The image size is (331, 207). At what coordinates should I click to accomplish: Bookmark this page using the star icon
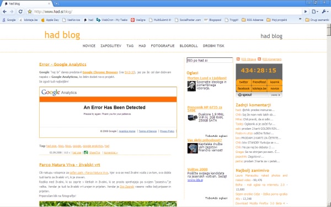pos(30,12)
